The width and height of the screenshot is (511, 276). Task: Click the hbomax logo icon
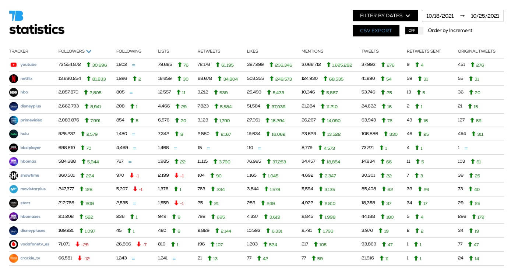[14, 162]
